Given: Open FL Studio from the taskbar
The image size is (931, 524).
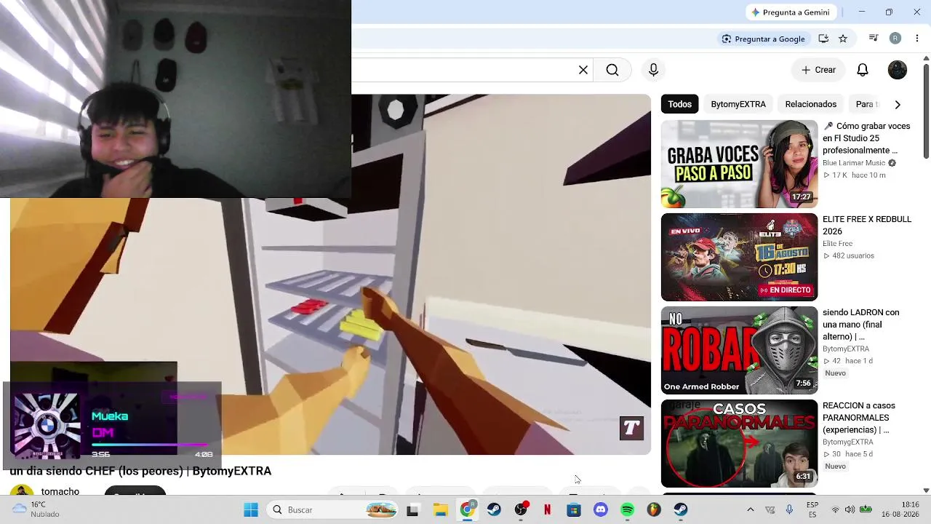Looking at the screenshot, I should click(654, 509).
